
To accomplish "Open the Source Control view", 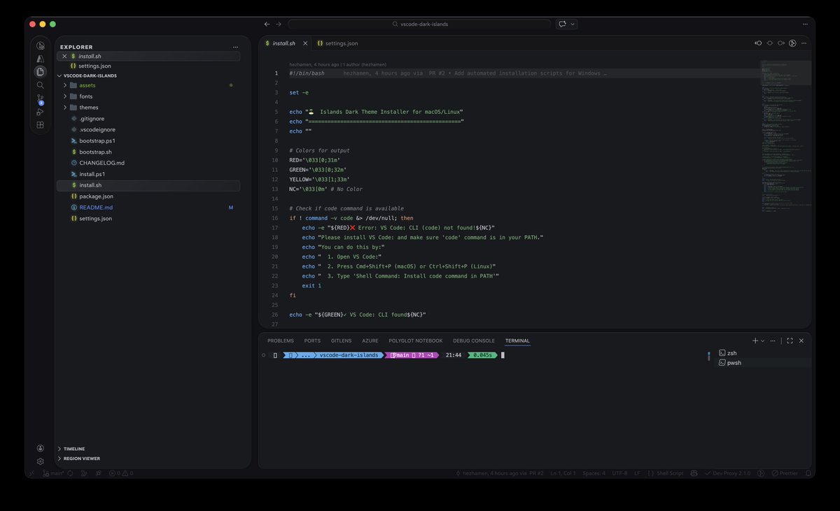I will [40, 99].
